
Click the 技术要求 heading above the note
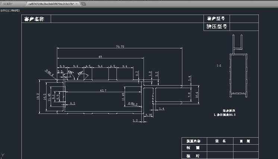tap(229, 111)
